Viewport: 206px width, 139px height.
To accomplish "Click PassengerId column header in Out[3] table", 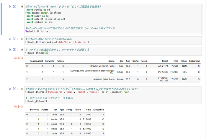I will tap(36, 61).
